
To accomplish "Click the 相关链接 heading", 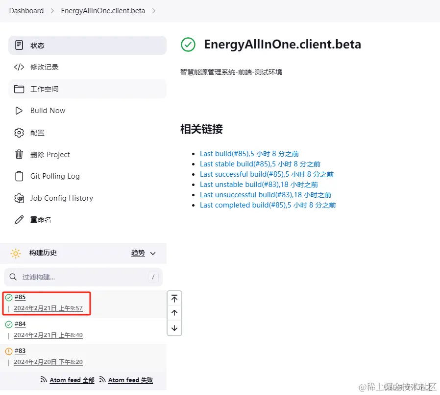I will [x=201, y=129].
